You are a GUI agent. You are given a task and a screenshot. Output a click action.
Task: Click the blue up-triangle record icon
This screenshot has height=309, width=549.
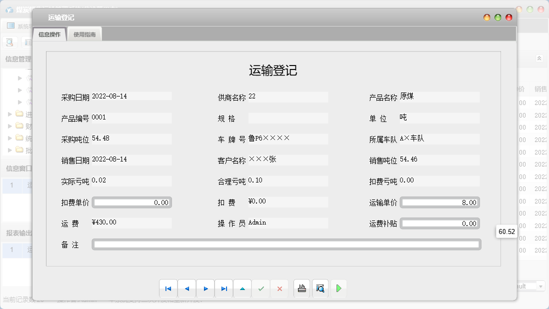tap(242, 288)
